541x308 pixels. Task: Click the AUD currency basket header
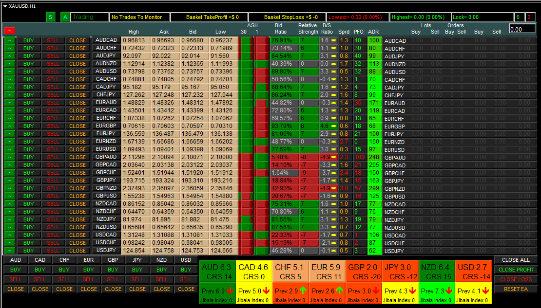tap(16, 260)
